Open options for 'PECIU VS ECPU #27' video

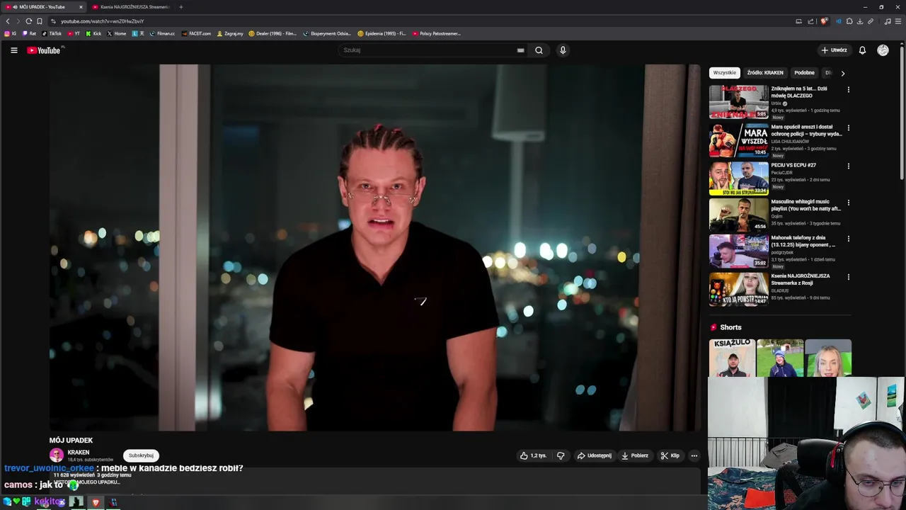point(848,166)
